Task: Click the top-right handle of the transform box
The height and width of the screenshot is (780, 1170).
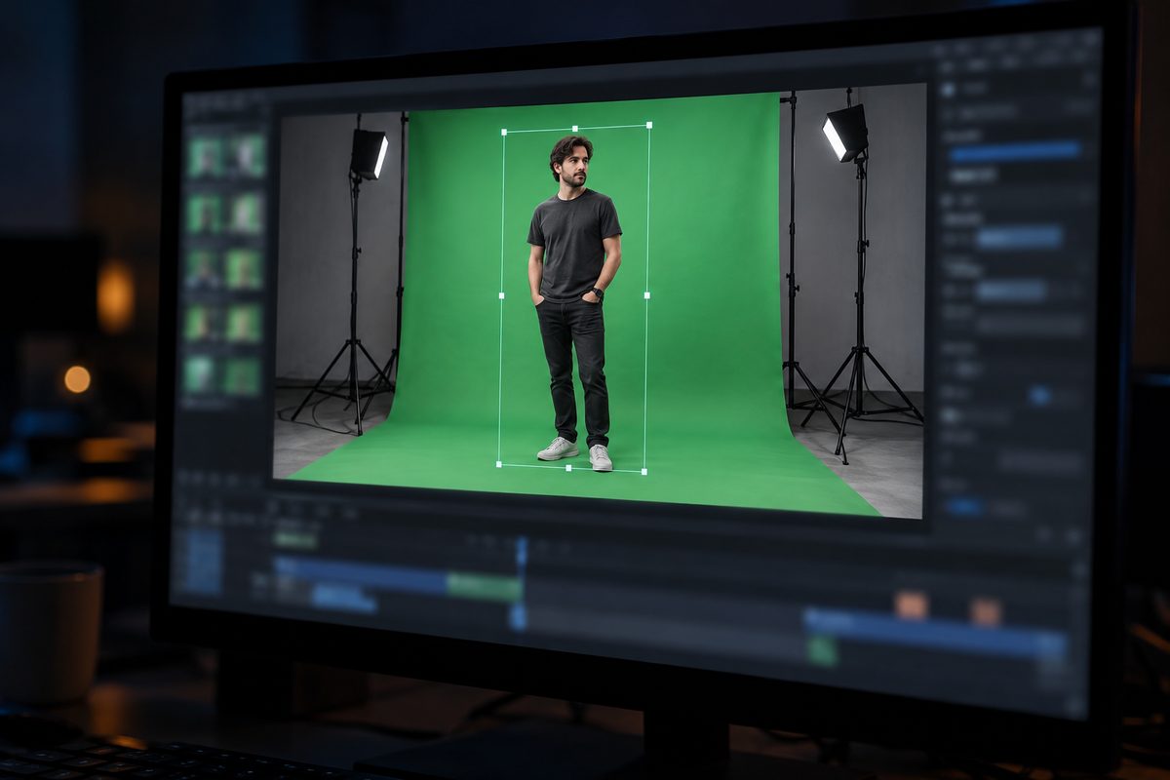Action: click(x=649, y=125)
